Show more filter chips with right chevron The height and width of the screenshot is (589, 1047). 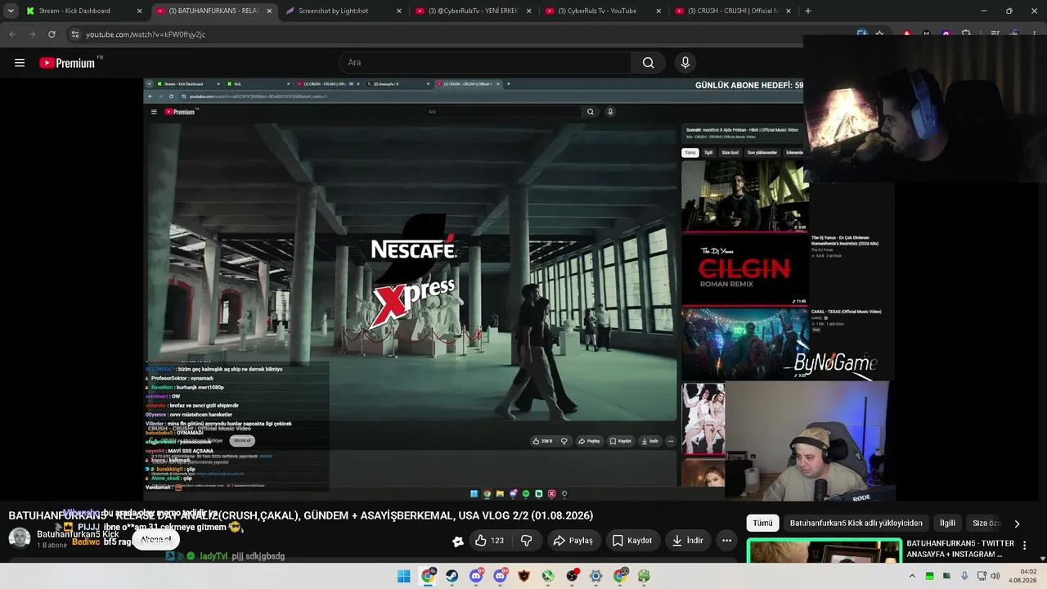tap(1017, 524)
